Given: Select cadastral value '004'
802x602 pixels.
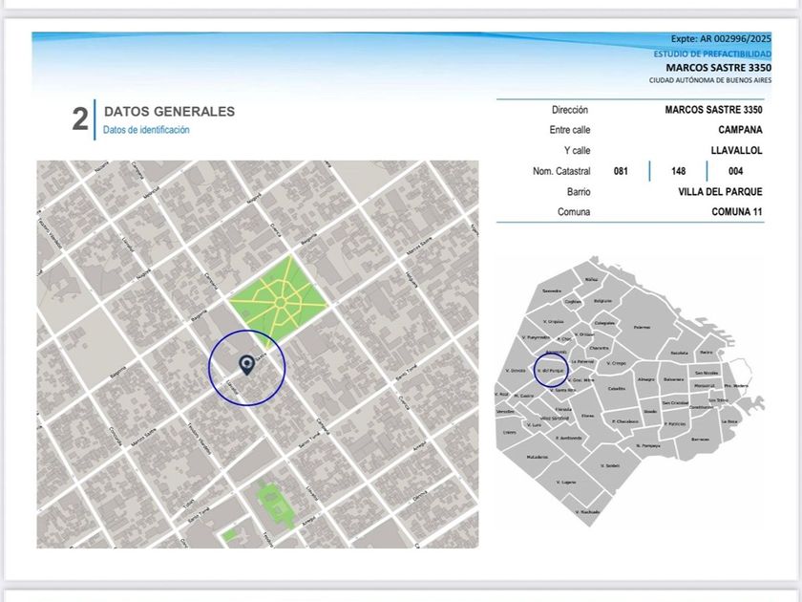Looking at the screenshot, I should coord(735,171).
